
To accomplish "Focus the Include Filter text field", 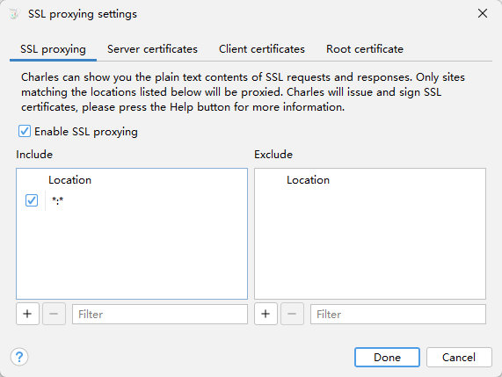I will click(160, 314).
